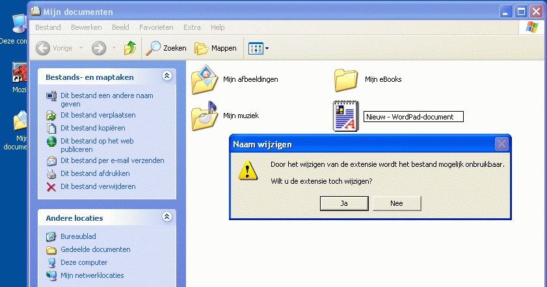The height and width of the screenshot is (287, 547).
Task: Select the Mijn muziek folder icon
Action: pos(204,116)
